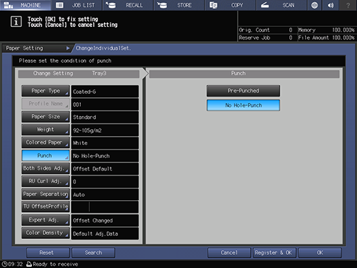
Task: Click the information icon beside the message
Action: coord(16,21)
